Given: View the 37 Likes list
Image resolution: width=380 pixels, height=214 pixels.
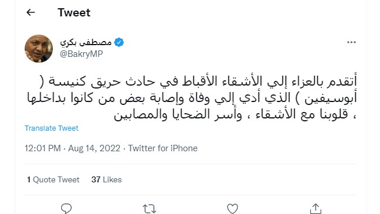Looking at the screenshot, I should (x=106, y=179).
